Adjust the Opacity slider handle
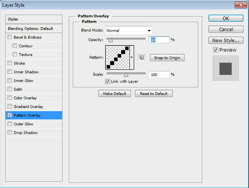The width and height of the screenshot is (249, 188). 110,40
